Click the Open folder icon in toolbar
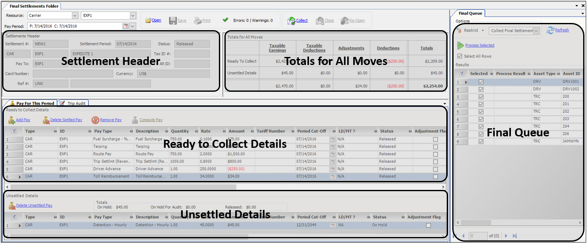Viewport: 587px width, 243px height. pos(148,20)
